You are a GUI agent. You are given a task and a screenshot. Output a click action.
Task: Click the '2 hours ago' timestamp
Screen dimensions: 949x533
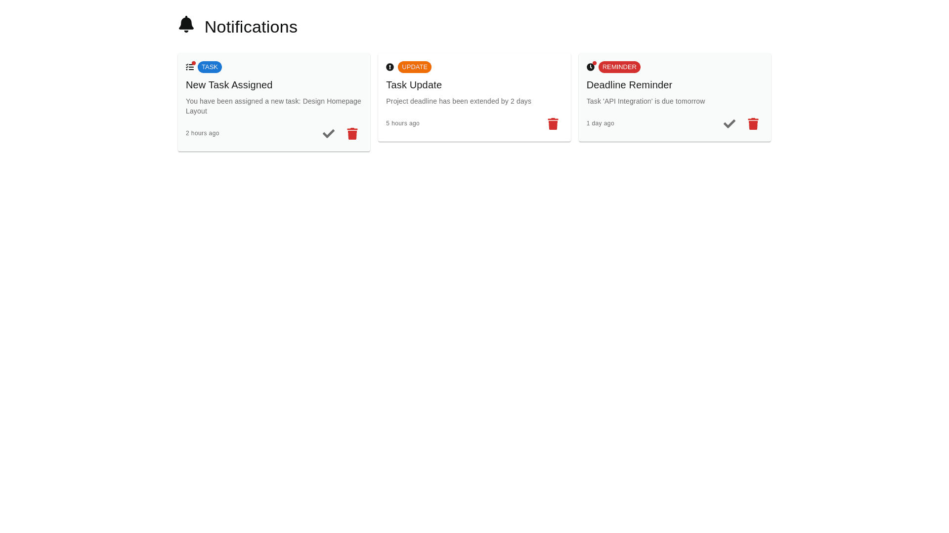pos(202,133)
